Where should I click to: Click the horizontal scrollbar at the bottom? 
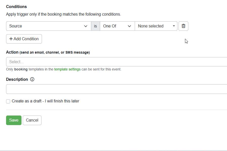[x=114, y=150]
